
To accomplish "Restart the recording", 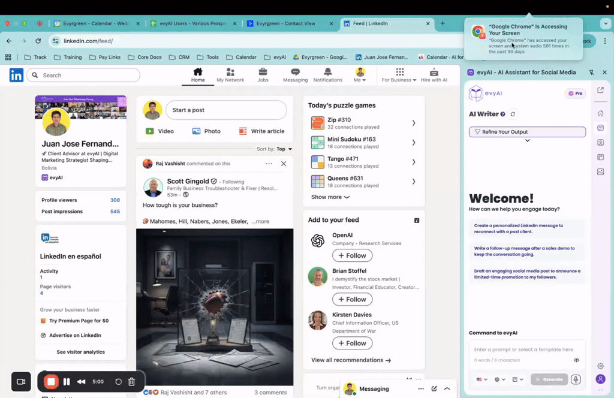I will point(118,382).
